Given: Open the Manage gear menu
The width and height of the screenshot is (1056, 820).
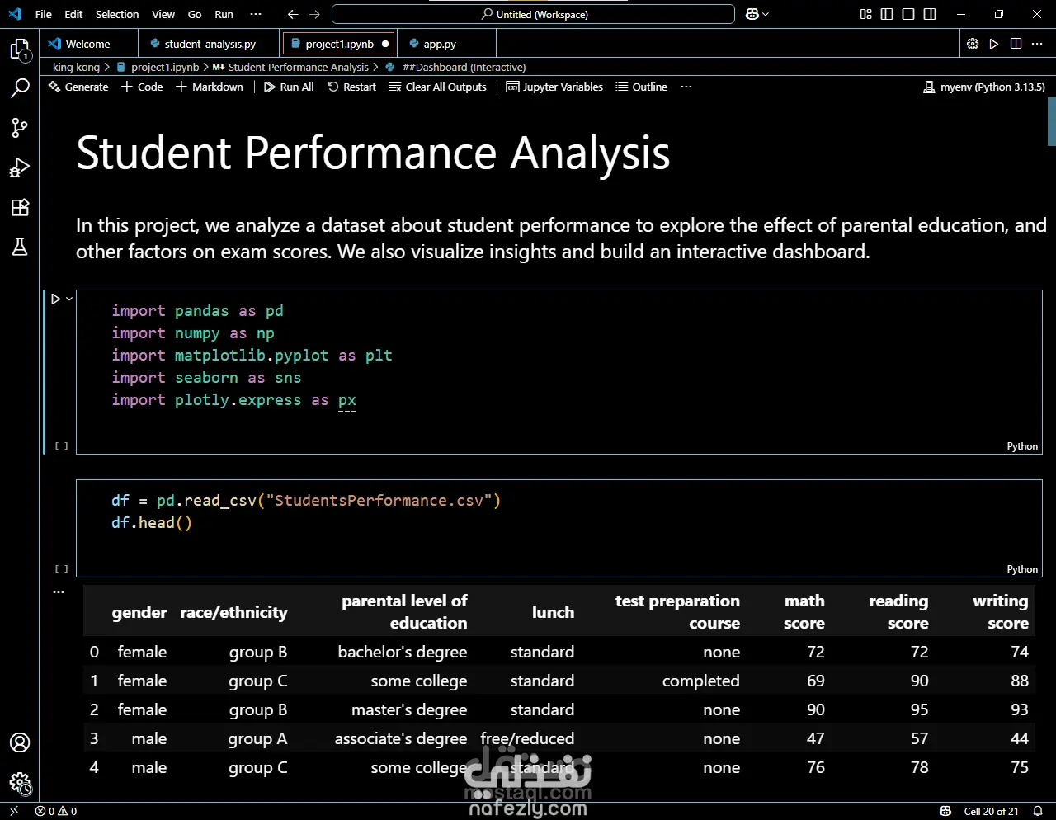Looking at the screenshot, I should 20,783.
